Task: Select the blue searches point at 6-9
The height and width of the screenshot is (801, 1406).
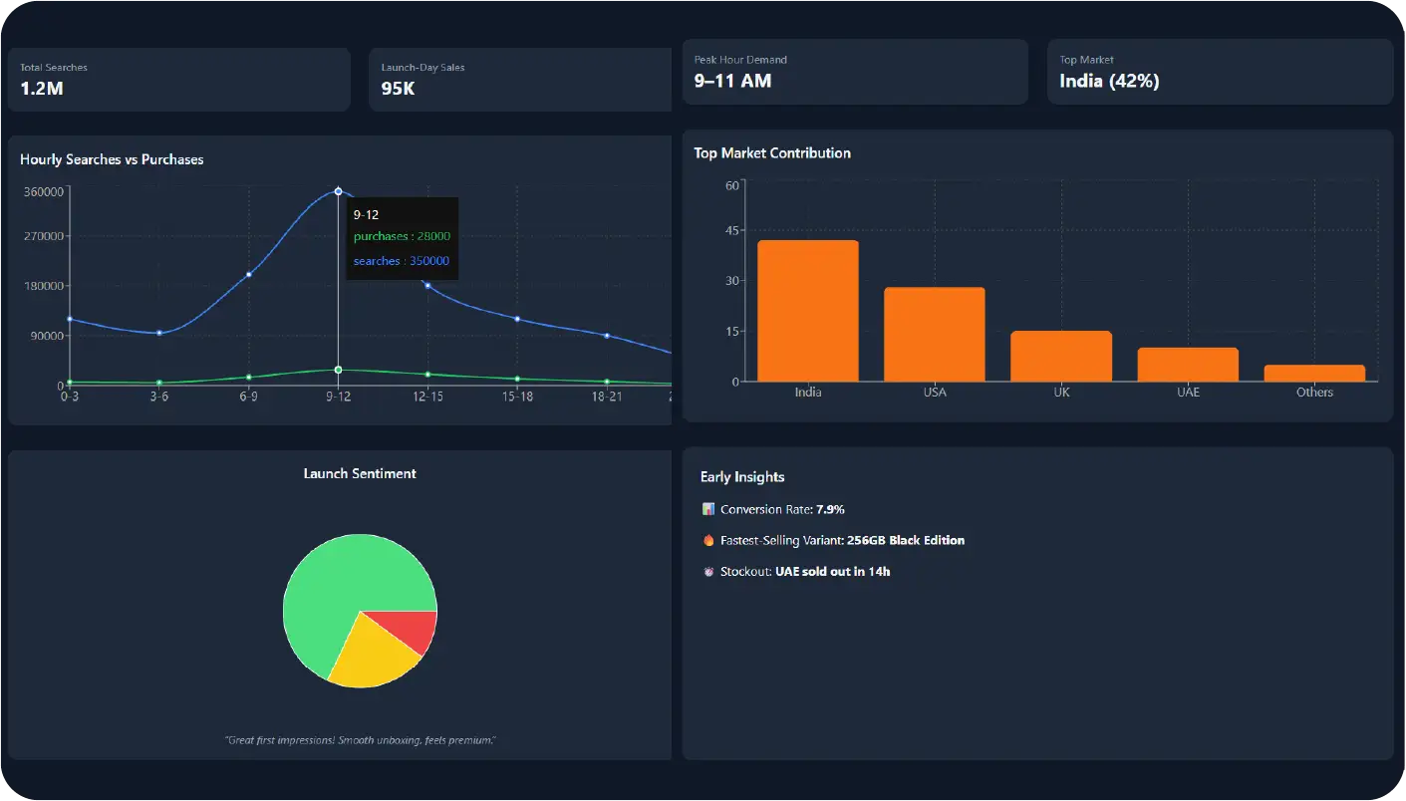Action: click(x=248, y=274)
